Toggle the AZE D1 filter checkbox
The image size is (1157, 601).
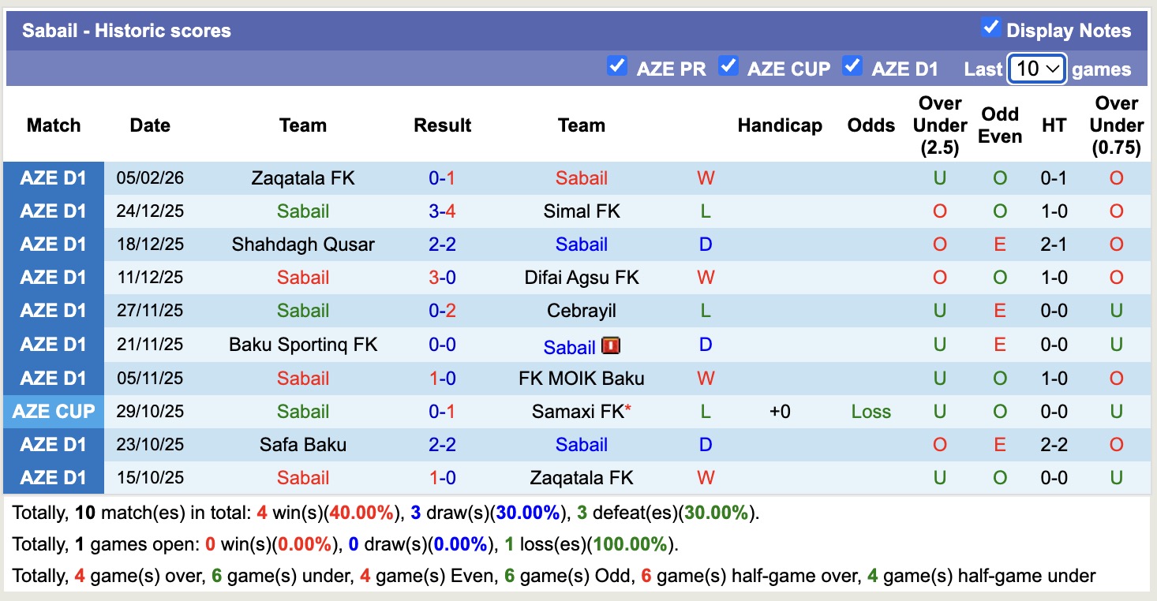[x=853, y=67]
